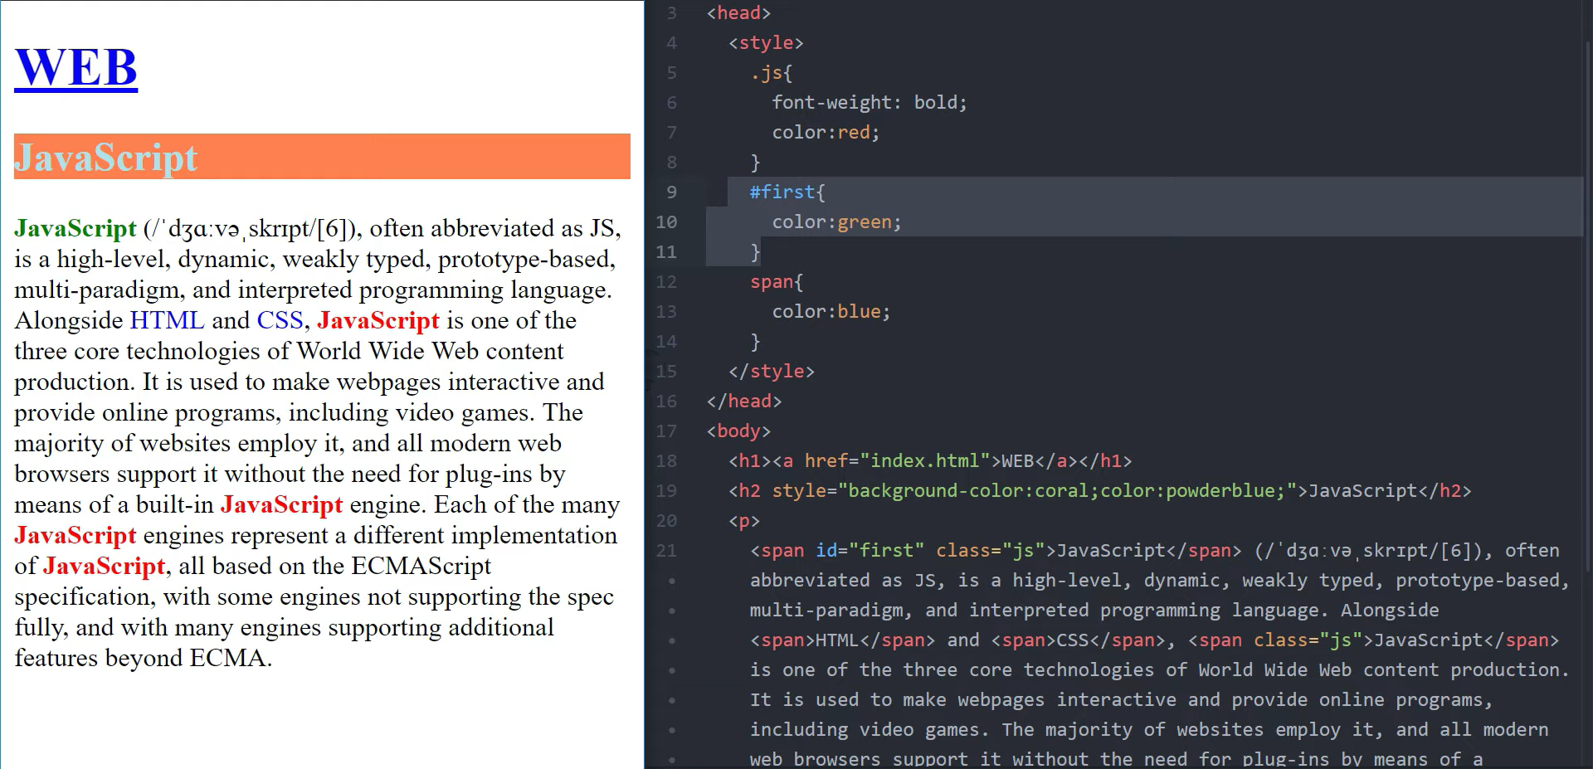1593x769 pixels.
Task: Click the </head> closing tag
Action: pyautogui.click(x=744, y=402)
